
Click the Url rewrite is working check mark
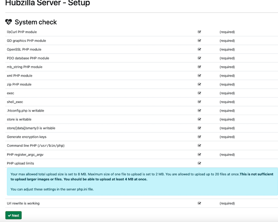(199, 203)
